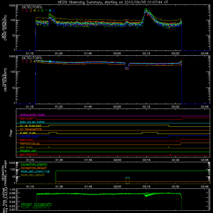Screen dimensions: 213x213
Task: Click the 100 y-axis value on decimation plot
Action: point(13,169)
